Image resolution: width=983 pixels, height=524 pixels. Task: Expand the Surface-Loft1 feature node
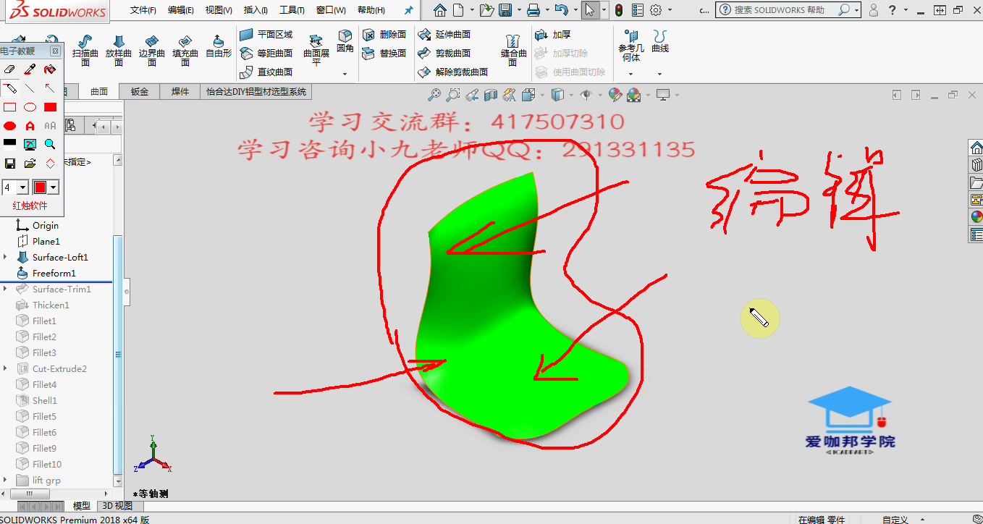point(6,258)
